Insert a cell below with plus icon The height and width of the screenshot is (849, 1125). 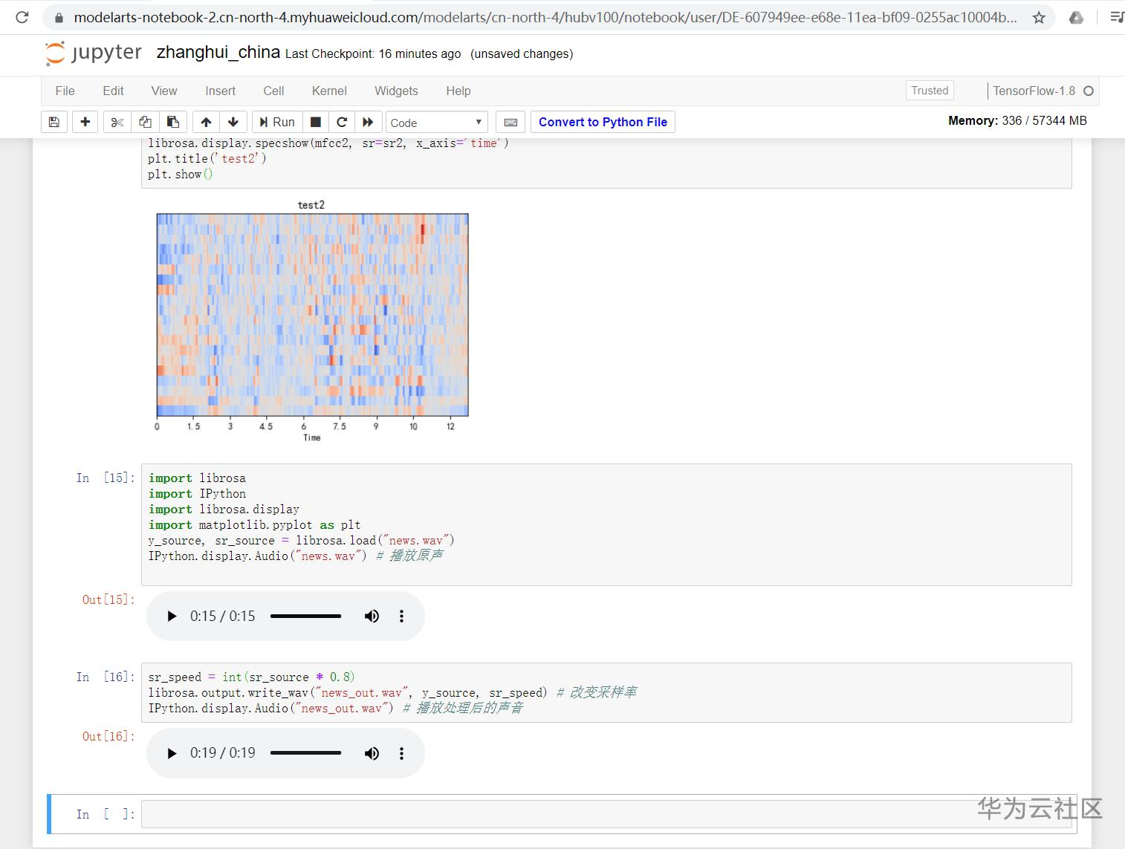pyautogui.click(x=85, y=122)
